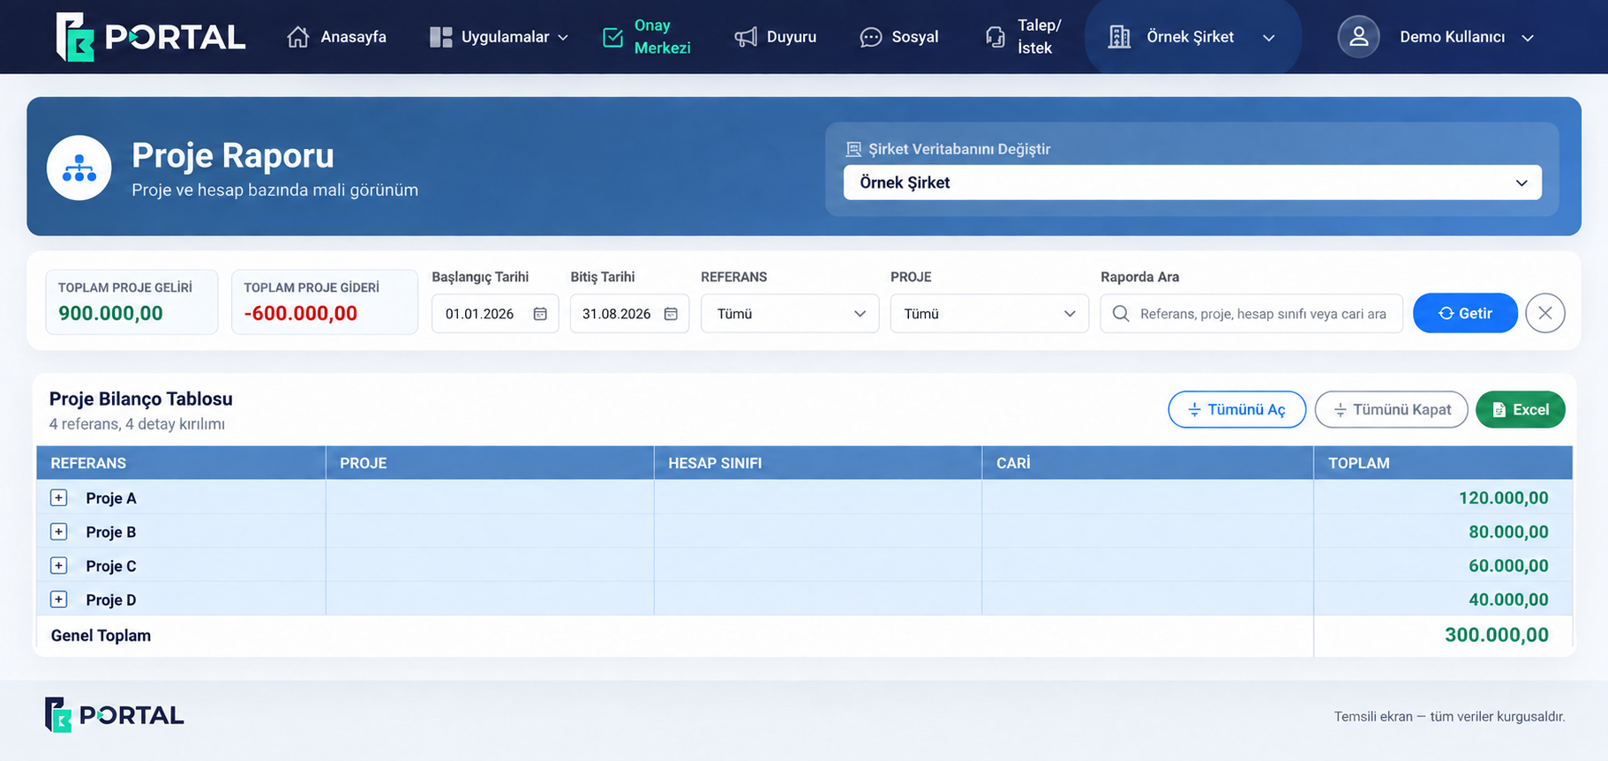Click the Bitiş Tarihi date value 31.08.2026
The image size is (1608, 761).
tap(617, 314)
